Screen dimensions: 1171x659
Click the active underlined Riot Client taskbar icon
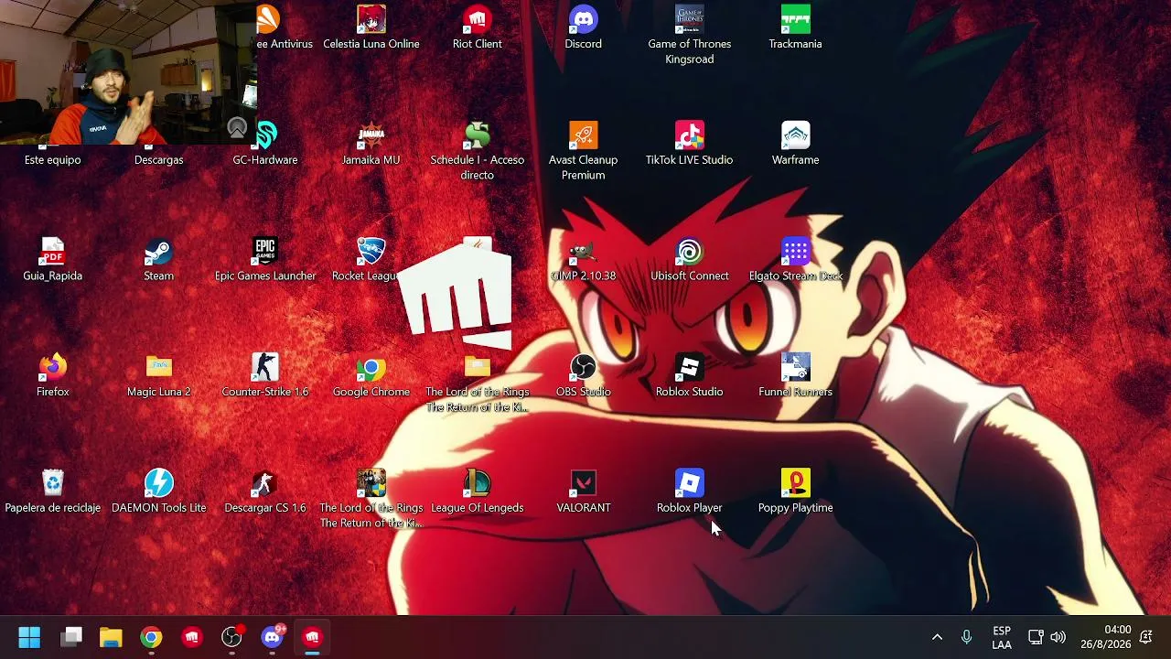coord(312,637)
